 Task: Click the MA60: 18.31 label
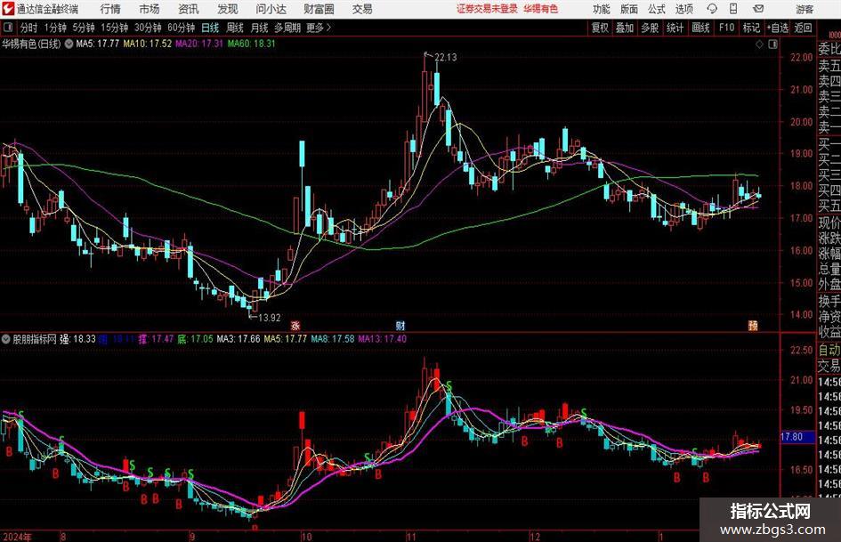252,44
